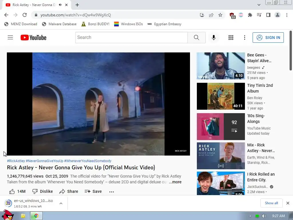Open the Chrome profile avatar
293x220 pixels.
[278, 15]
